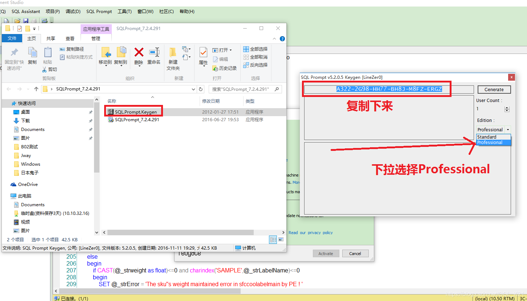Viewport: 527px width, 301px height.
Task: Switch to the View (查看) ribbon tab
Action: click(70, 38)
